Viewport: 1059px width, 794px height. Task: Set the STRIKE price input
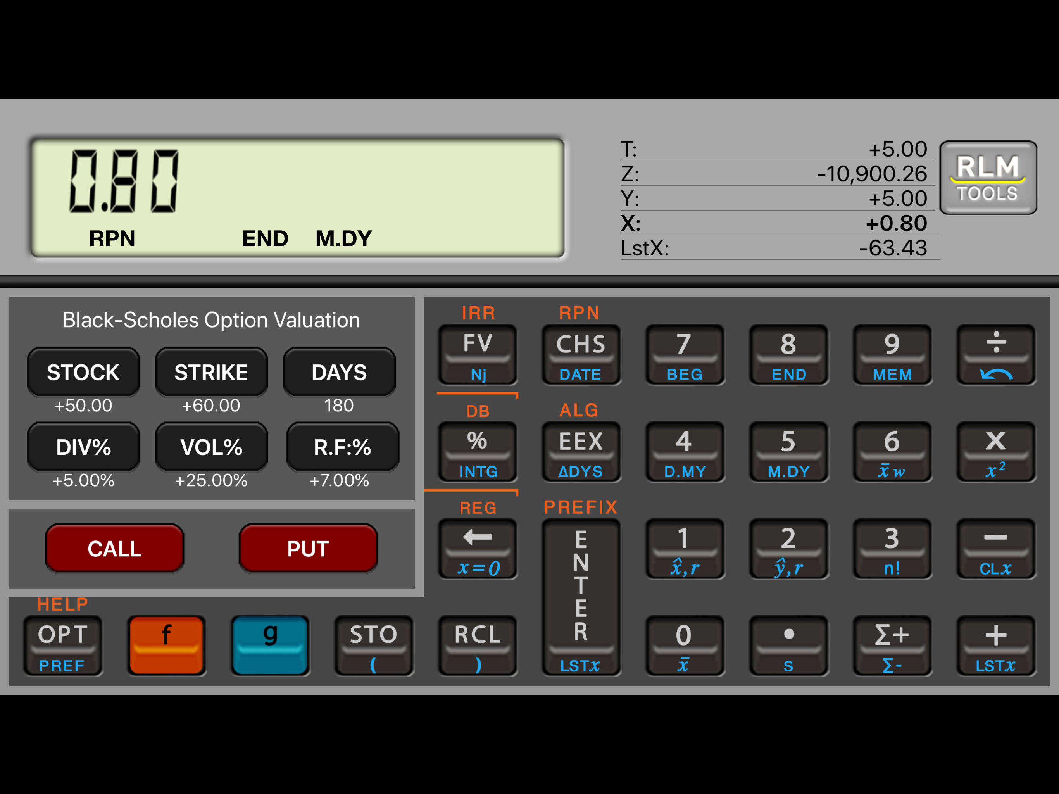pyautogui.click(x=210, y=372)
